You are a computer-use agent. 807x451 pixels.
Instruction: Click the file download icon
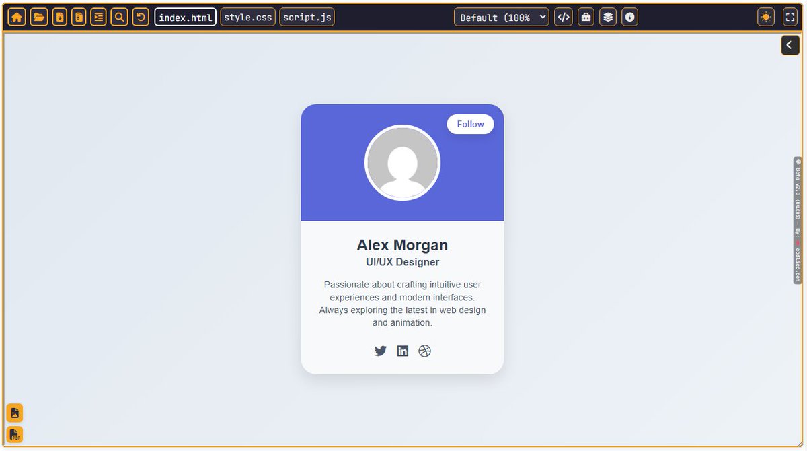point(60,17)
